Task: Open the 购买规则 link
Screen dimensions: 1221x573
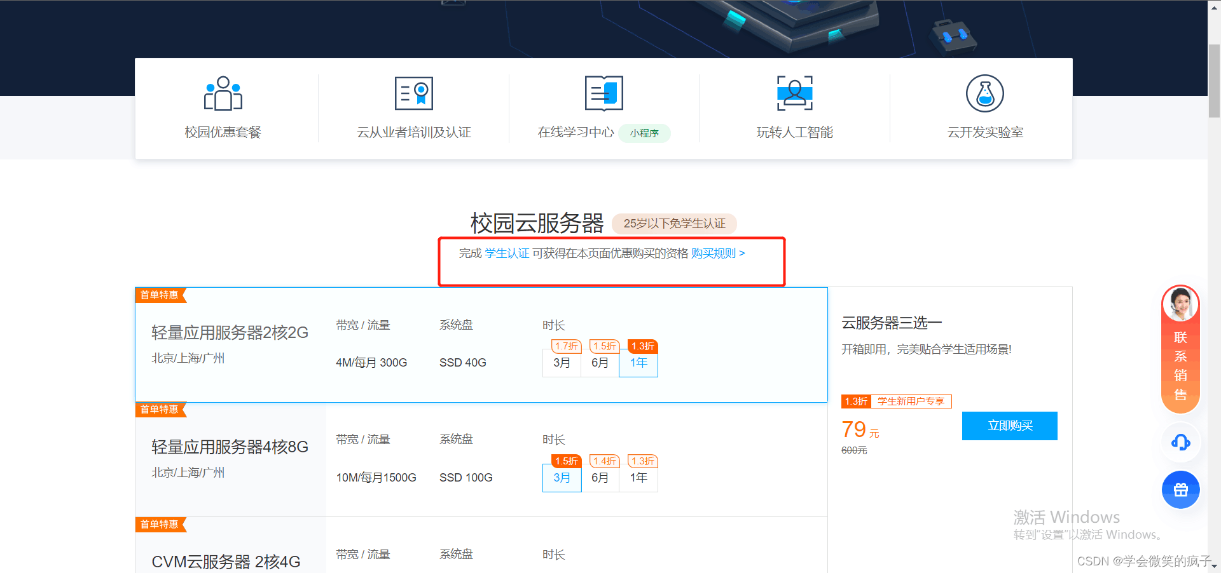Action: (x=718, y=253)
